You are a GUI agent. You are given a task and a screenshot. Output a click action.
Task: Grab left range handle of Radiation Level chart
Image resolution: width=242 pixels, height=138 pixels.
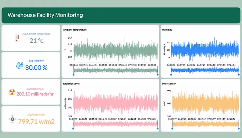tap(73, 128)
